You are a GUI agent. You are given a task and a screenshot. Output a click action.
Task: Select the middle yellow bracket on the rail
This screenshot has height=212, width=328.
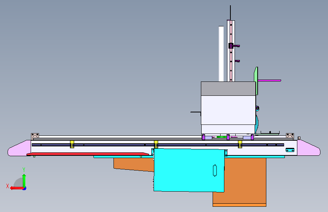[156, 144]
